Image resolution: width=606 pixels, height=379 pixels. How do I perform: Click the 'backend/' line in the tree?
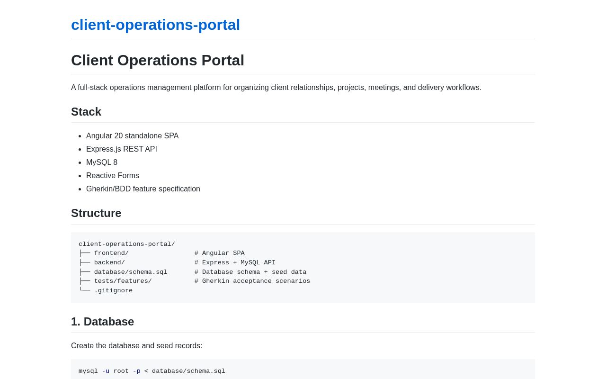109,262
